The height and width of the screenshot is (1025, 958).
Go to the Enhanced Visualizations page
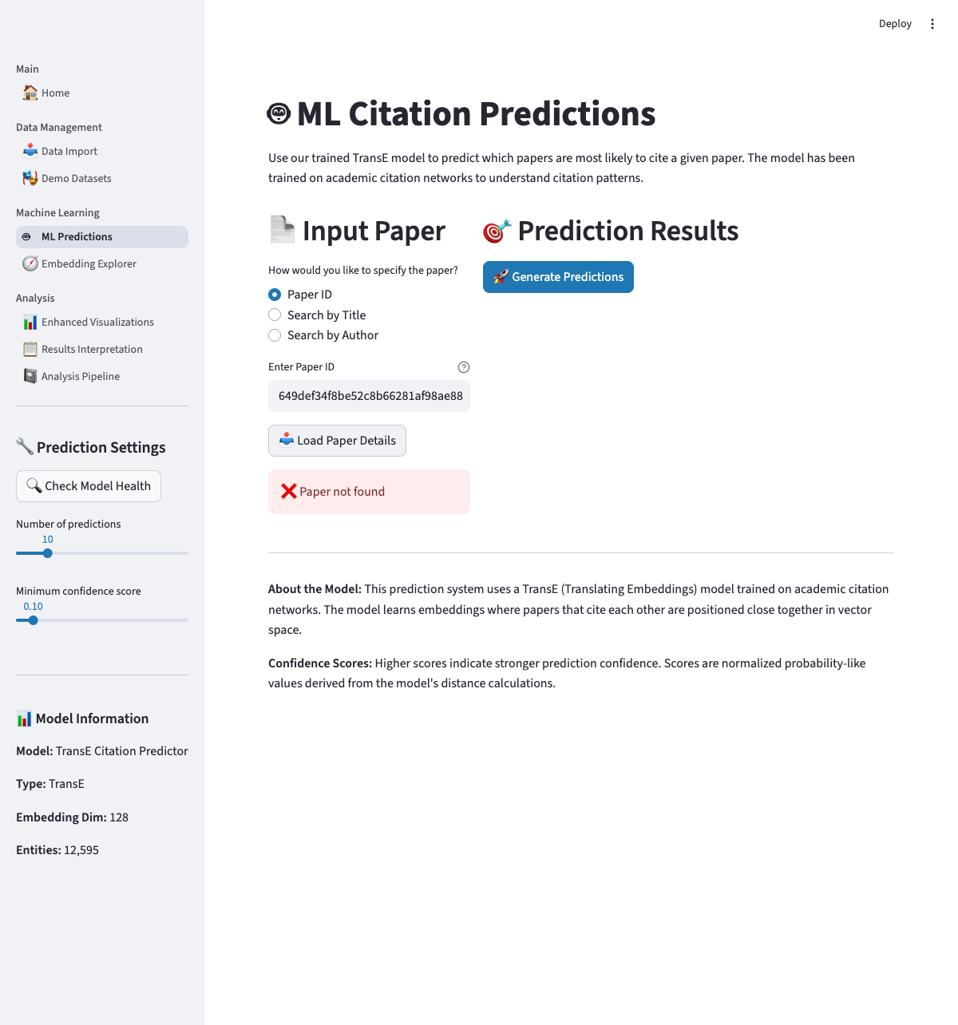(97, 323)
